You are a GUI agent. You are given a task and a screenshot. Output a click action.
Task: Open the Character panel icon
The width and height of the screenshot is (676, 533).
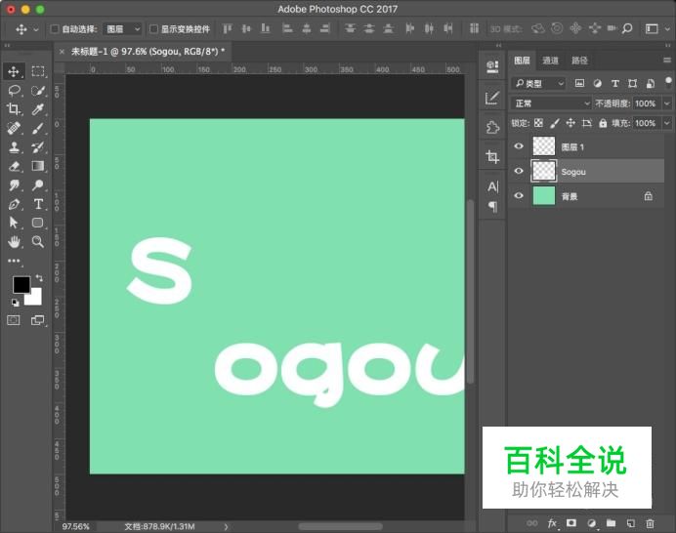coord(492,187)
